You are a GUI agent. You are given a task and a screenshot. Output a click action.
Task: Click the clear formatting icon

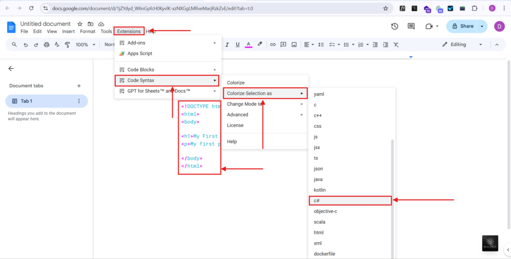pyautogui.click(x=396, y=44)
